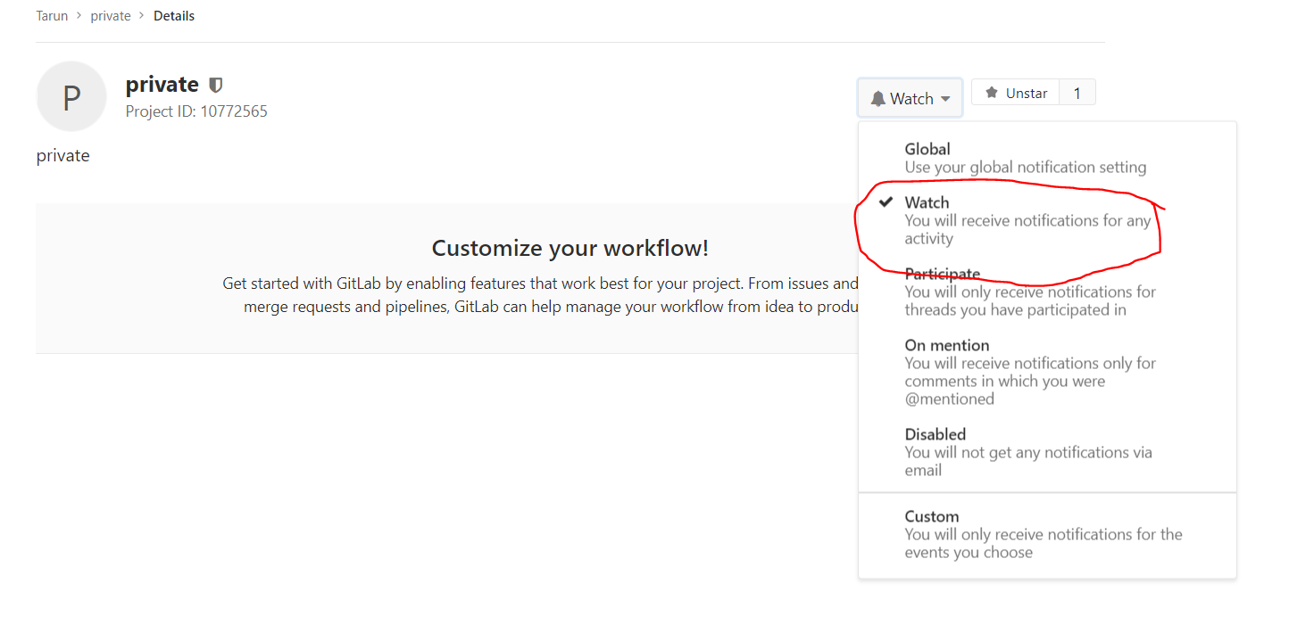Click the bell icon on the Watch button
This screenshot has height=641, width=1289.
click(878, 98)
